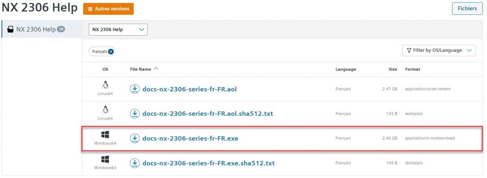
Task: Click download icon beside docs-nx-2306-series-fr-FR.exe
Action: coord(135,138)
